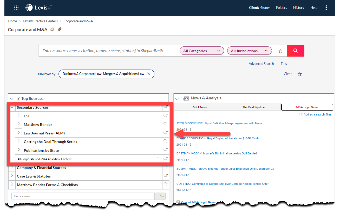Image resolution: width=340 pixels, height=218 pixels.
Task: Remove the Business & Corporate Law narrow filter
Action: (149, 74)
